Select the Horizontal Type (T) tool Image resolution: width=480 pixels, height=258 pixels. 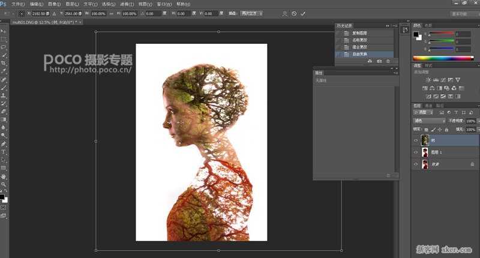4,152
